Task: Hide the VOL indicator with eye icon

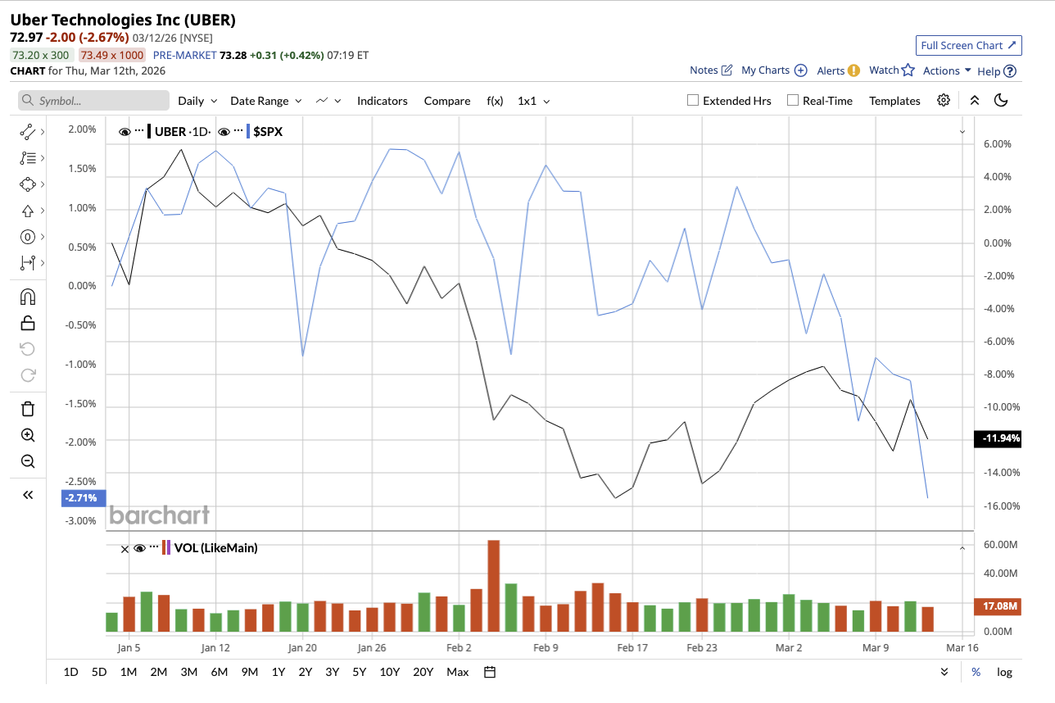Action: 140,548
